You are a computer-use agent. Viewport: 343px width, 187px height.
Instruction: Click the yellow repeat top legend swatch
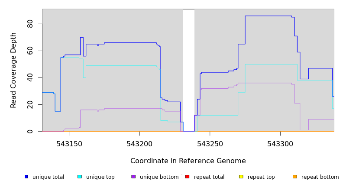(241, 177)
